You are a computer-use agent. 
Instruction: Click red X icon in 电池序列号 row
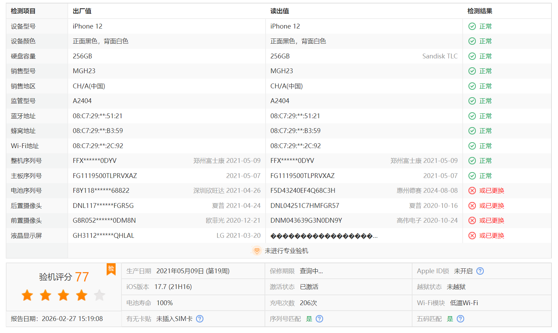tap(472, 191)
